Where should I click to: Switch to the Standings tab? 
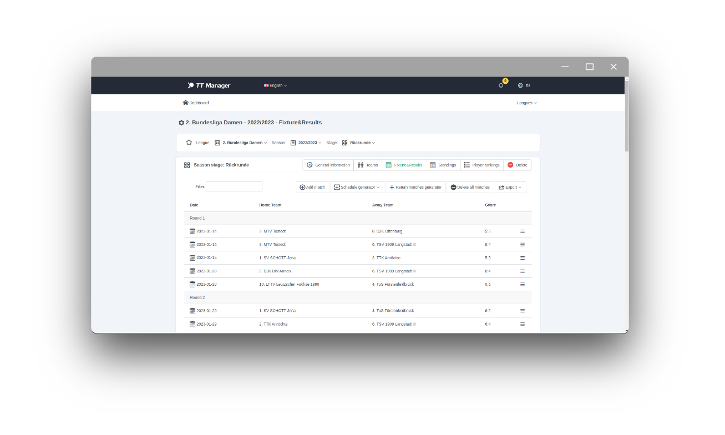(443, 165)
